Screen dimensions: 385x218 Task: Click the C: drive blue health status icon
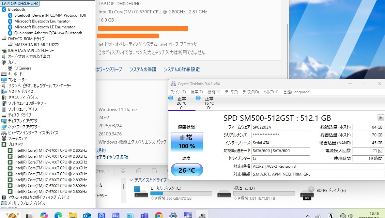170,98
